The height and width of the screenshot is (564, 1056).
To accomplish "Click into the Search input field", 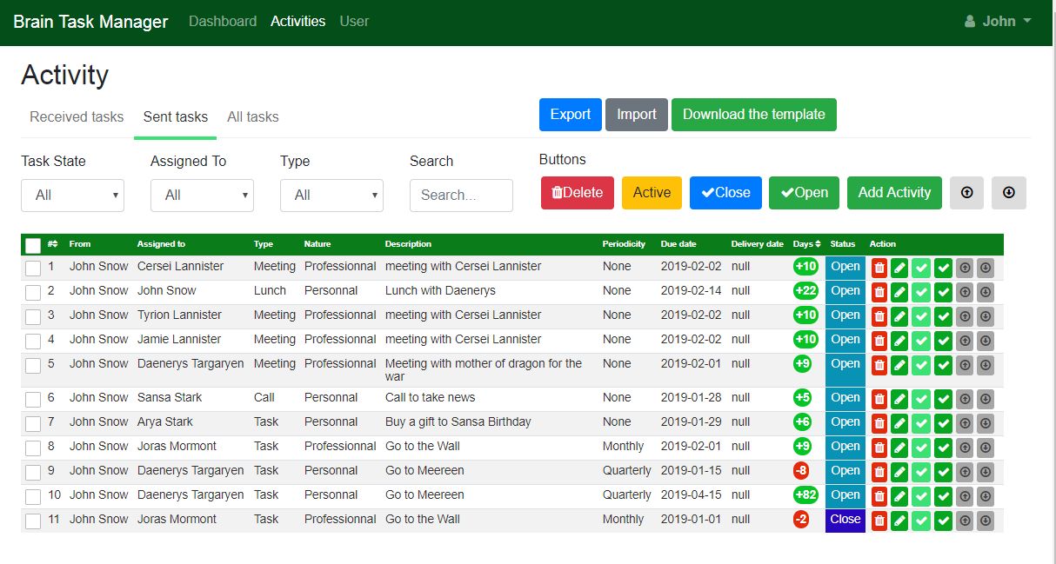I will (x=461, y=196).
